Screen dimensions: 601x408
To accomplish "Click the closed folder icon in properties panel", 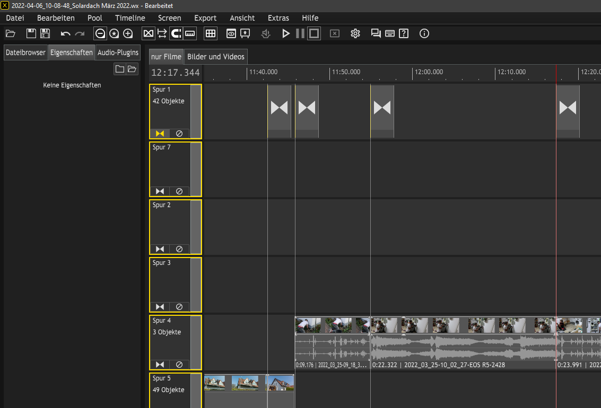I will pos(119,69).
